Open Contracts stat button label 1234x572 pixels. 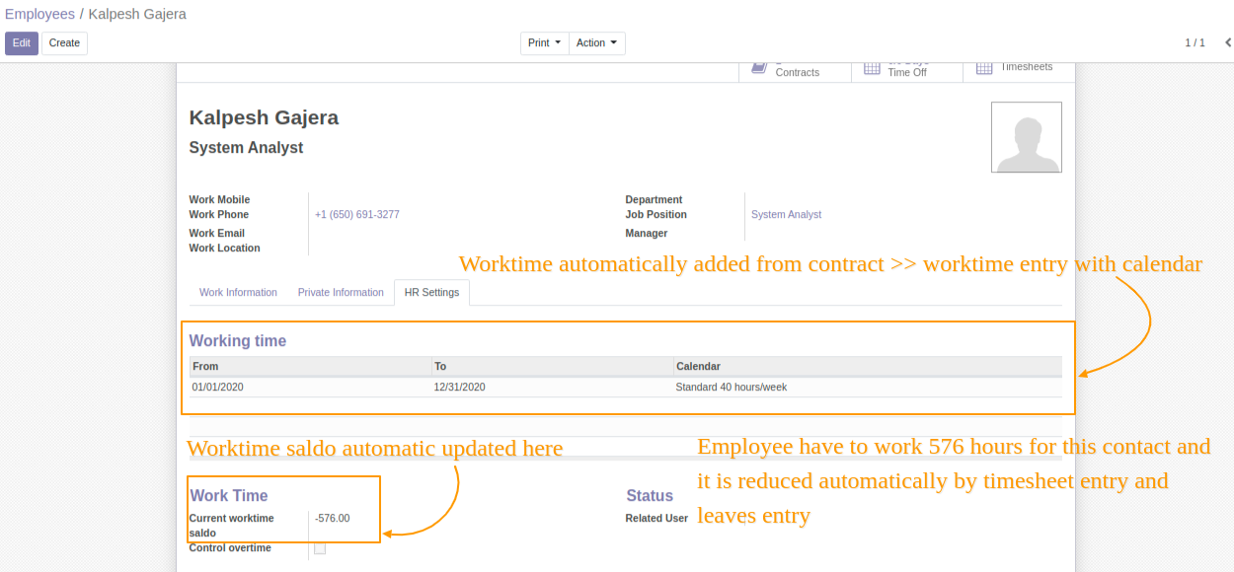[x=798, y=72]
